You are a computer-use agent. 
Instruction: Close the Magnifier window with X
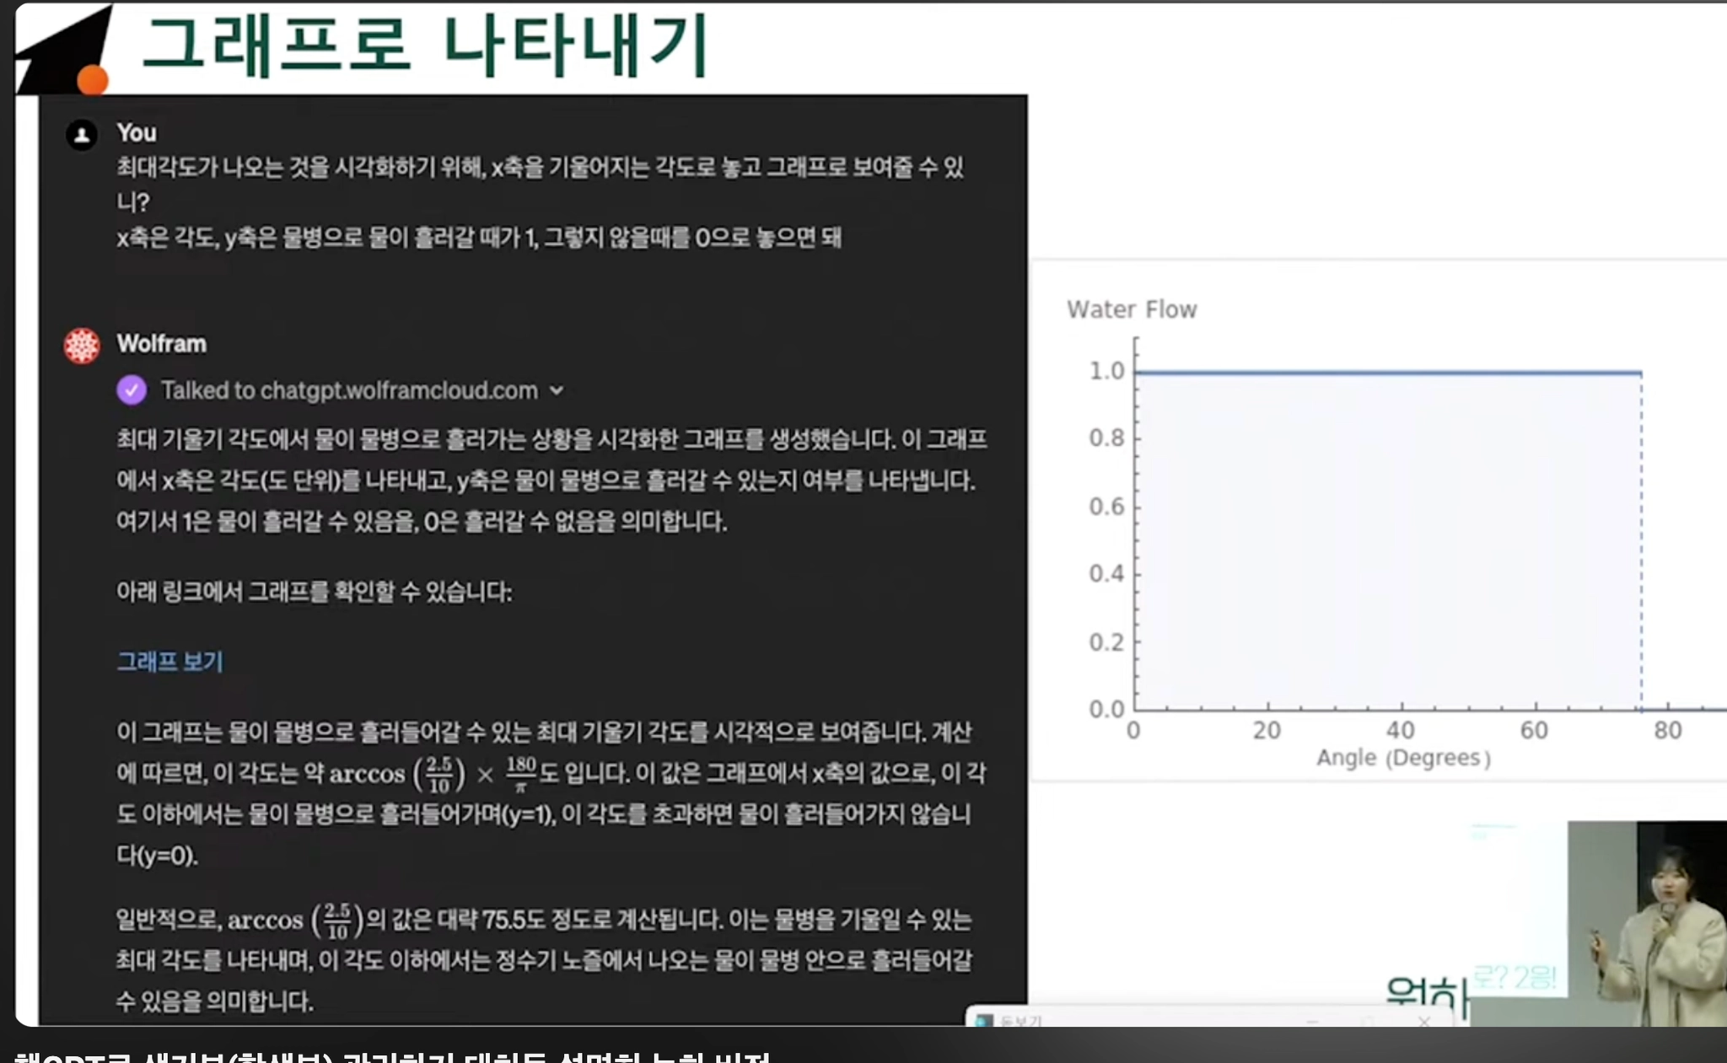(1424, 1022)
